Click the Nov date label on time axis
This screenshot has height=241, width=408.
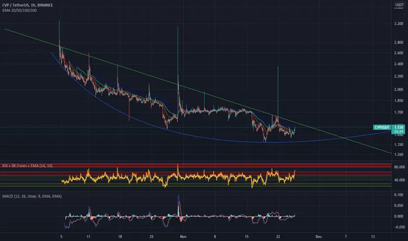coord(183,237)
